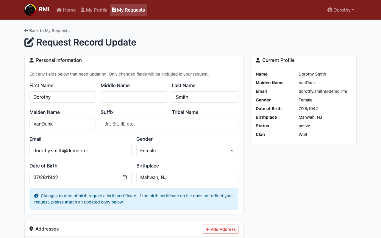The height and width of the screenshot is (238, 381).
Task: Click the Add Address button
Action: tap(221, 229)
